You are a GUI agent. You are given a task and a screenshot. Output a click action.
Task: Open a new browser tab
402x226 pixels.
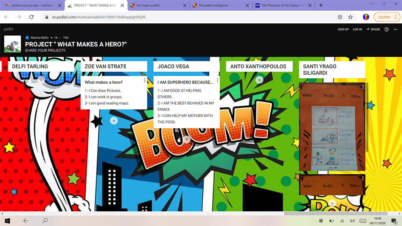321,5
